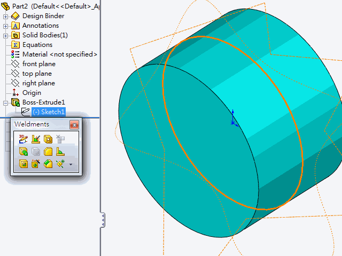Click the Weldment feature icon
Image resolution: width=342 pixels, height=256 pixels.
click(x=36, y=139)
